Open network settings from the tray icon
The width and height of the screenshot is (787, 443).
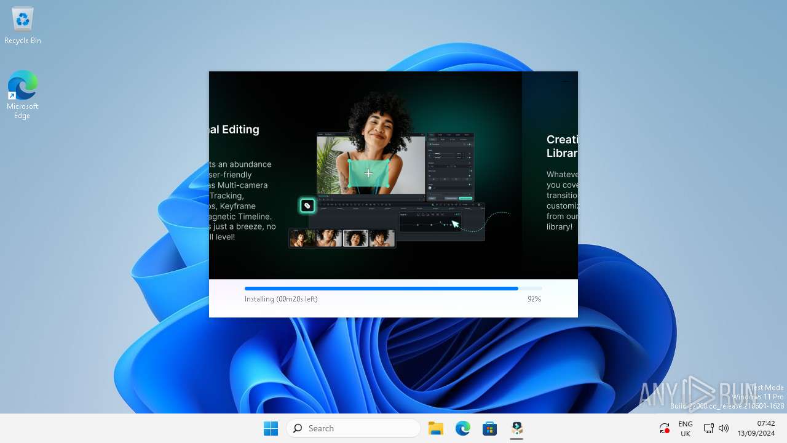[x=708, y=428]
